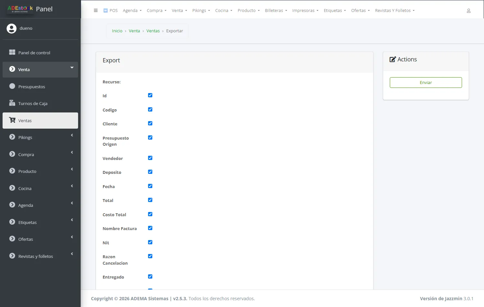Viewport: 484px width, 307px height.
Task: Click the Turnos de Caja register icon
Action: [12, 103]
